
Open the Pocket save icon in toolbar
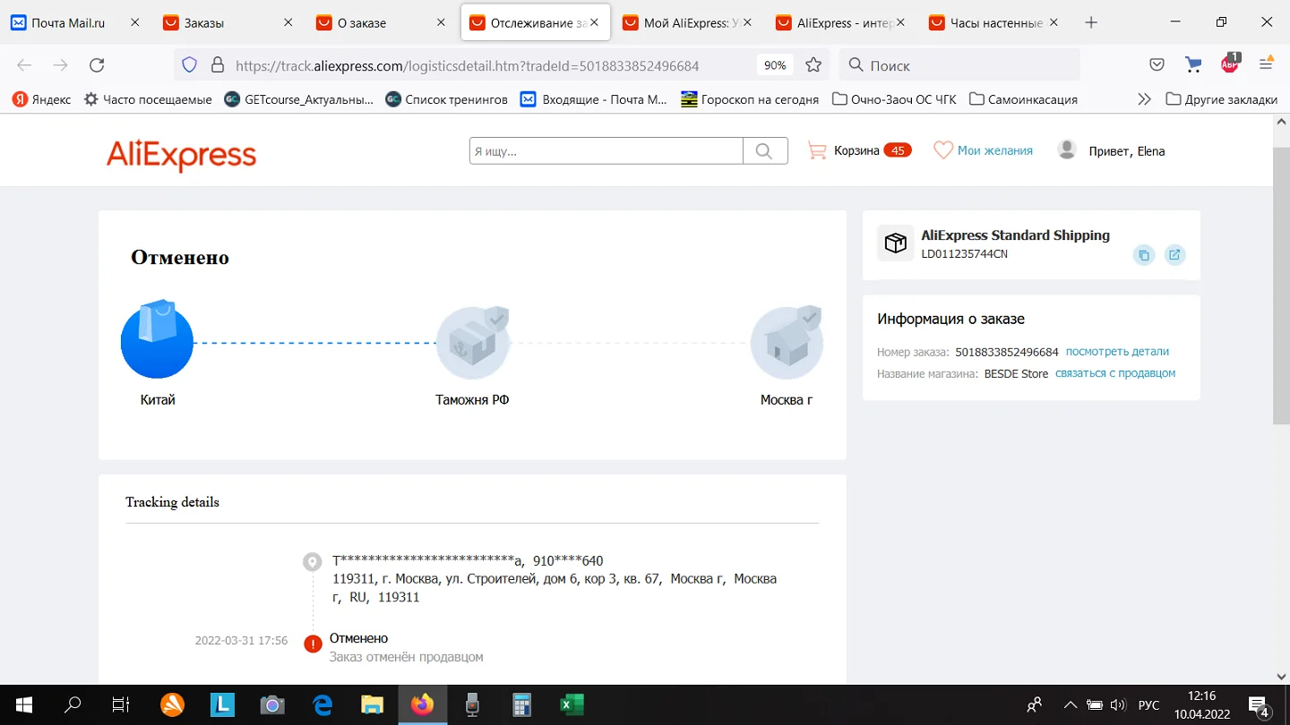pyautogui.click(x=1157, y=64)
